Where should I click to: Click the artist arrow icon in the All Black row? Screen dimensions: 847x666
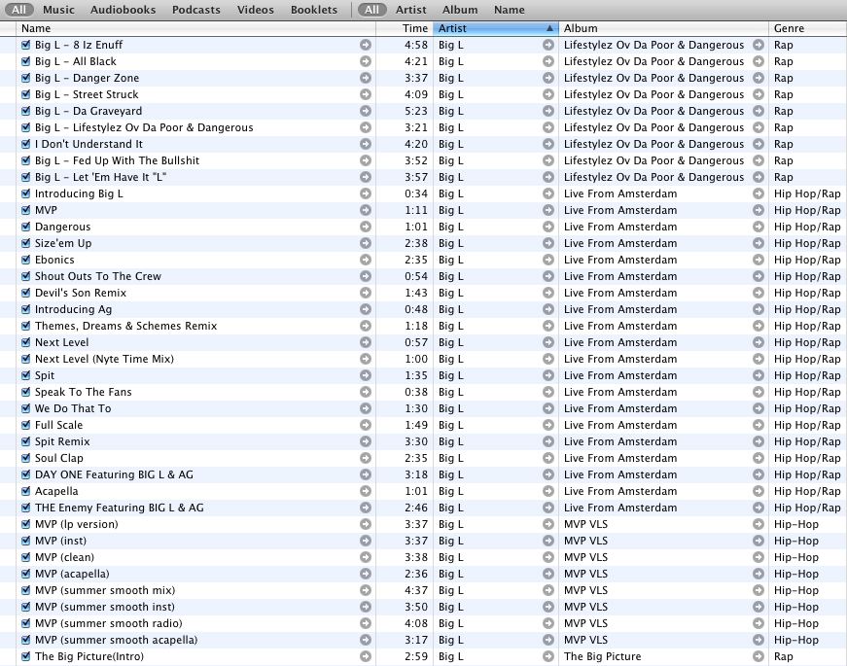point(548,61)
